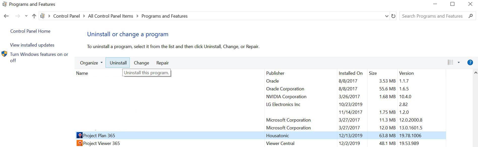Open All Control Panel Items breadcrumb
478x147 pixels.
(111, 16)
